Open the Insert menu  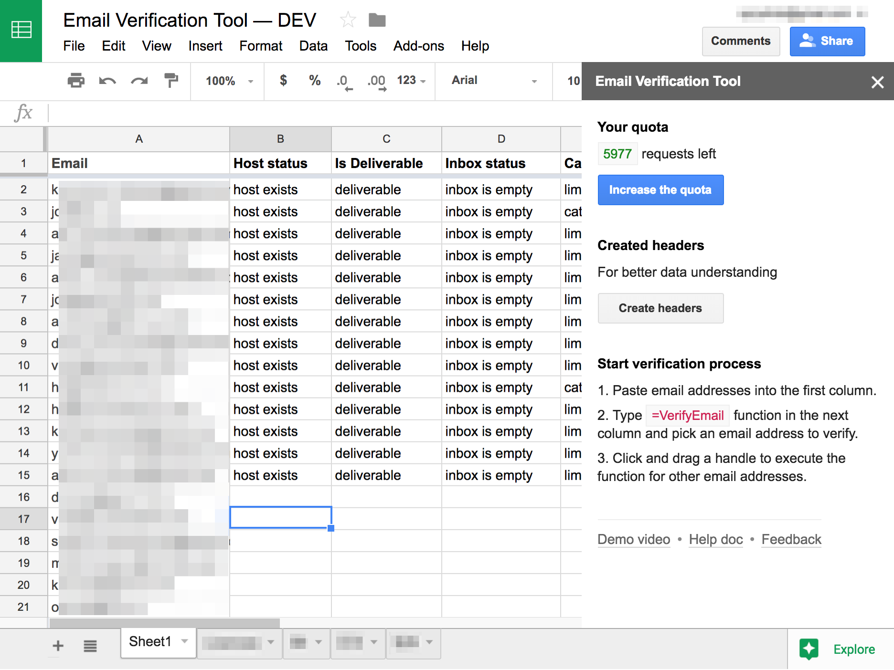point(205,46)
